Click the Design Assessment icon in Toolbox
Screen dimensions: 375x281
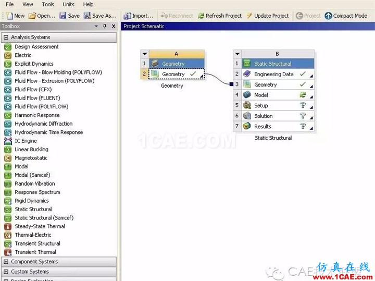pos(8,47)
